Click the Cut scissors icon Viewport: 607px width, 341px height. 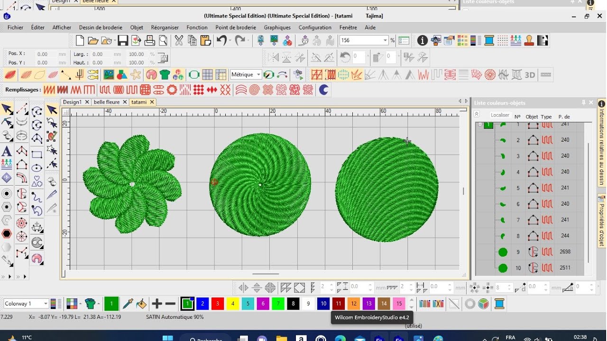(179, 41)
